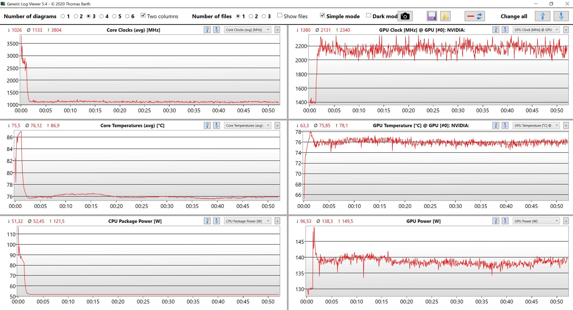Click the Core Clocks (avg) [MHz] title
This screenshot has height=310, width=573.
133,30
